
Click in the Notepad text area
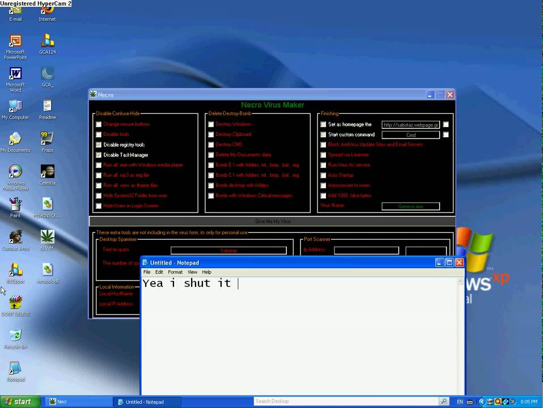pos(299,336)
